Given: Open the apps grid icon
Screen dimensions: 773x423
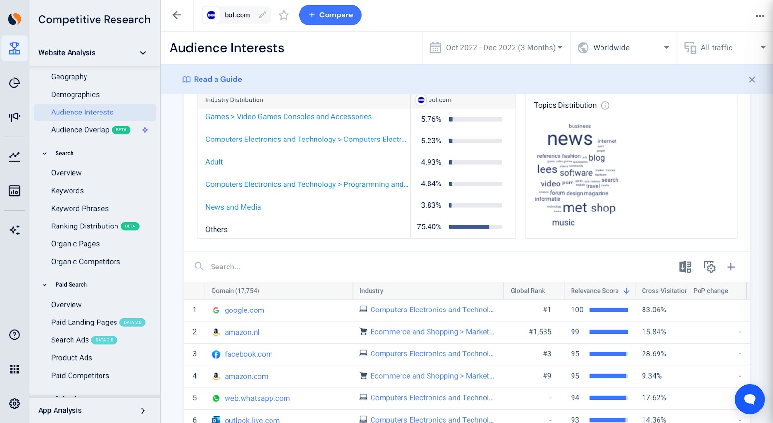Looking at the screenshot, I should point(14,369).
